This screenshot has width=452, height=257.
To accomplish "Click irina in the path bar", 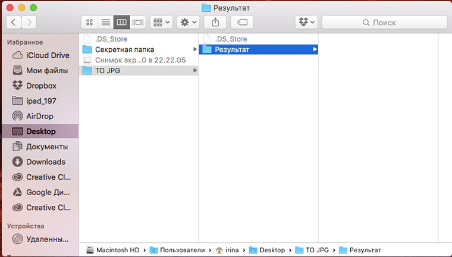I will click(x=233, y=250).
